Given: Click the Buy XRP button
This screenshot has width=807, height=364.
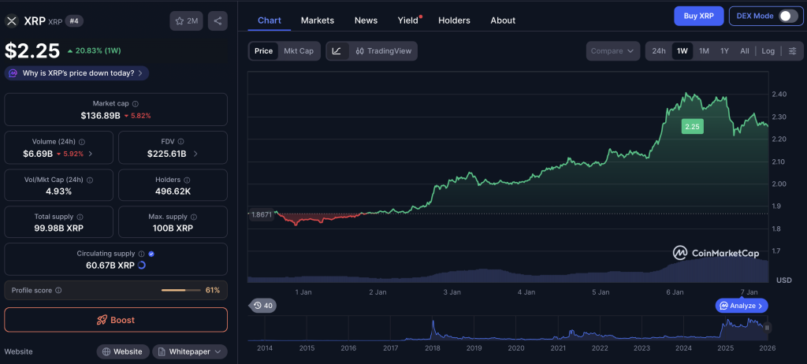Looking at the screenshot, I should pyautogui.click(x=698, y=17).
